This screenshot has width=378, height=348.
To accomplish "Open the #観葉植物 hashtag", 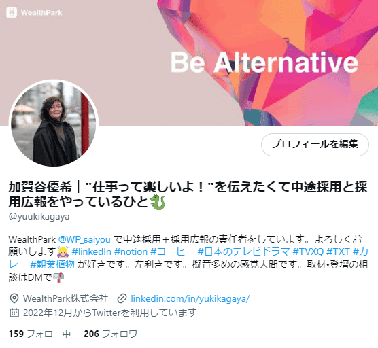I will click(52, 264).
